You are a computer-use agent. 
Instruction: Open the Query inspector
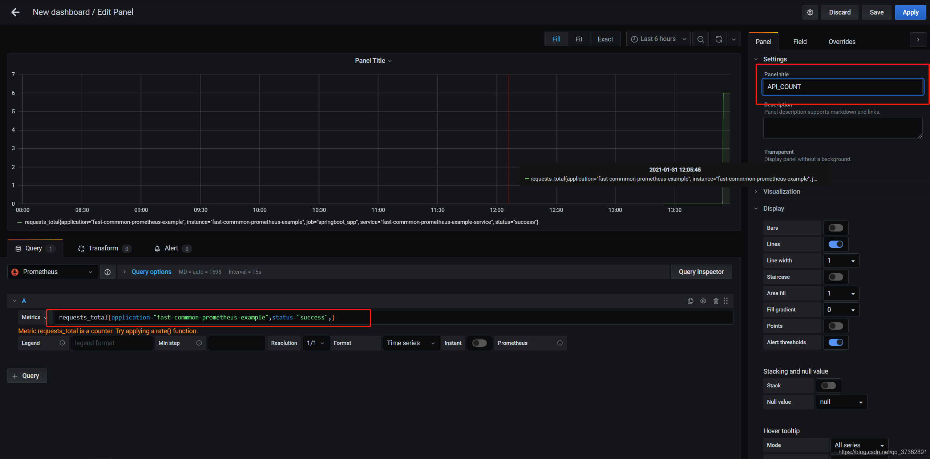(701, 272)
